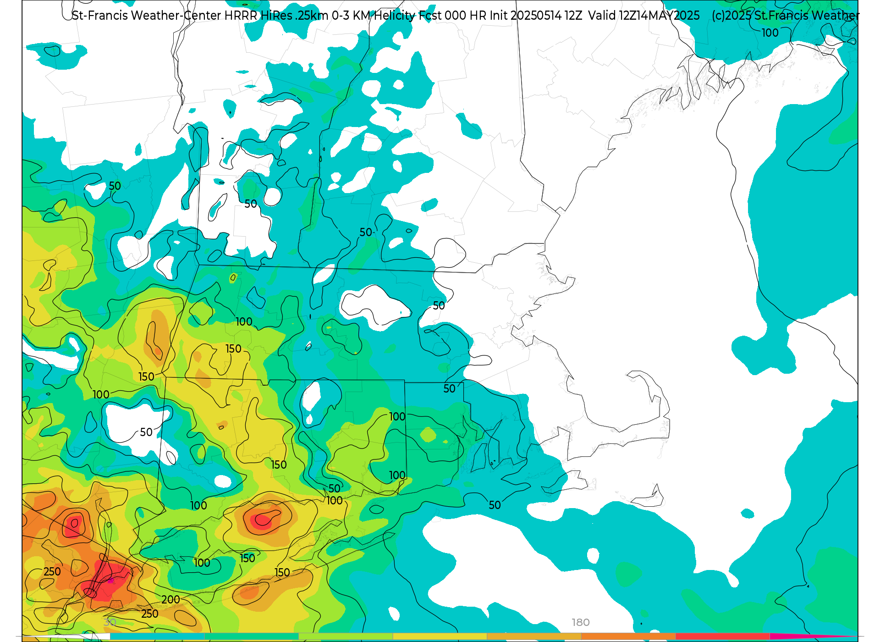Image resolution: width=880 pixels, height=642 pixels.
Task: Click the "Valid 12Z14MAY2025" text
Action: [x=644, y=16]
